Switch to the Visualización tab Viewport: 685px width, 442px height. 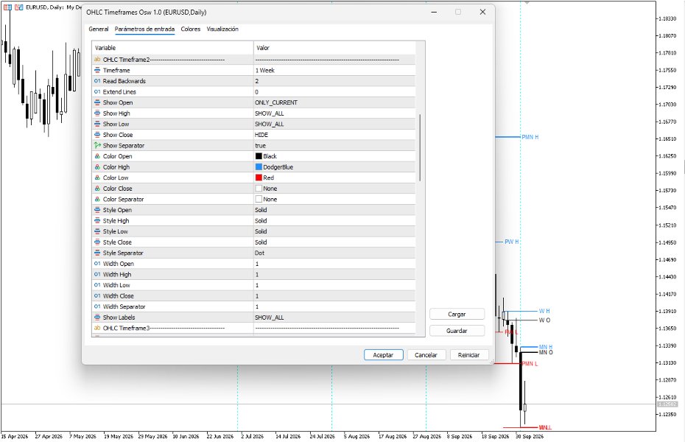tap(222, 29)
